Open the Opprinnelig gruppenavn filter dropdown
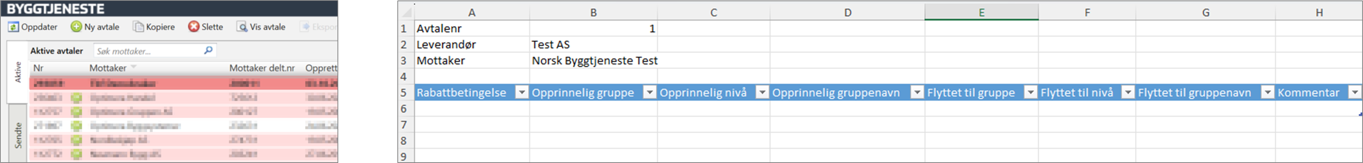 [x=917, y=93]
